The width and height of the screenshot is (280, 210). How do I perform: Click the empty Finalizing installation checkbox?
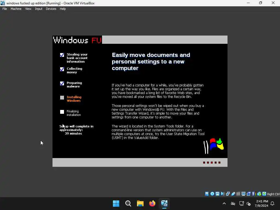tap(62, 112)
